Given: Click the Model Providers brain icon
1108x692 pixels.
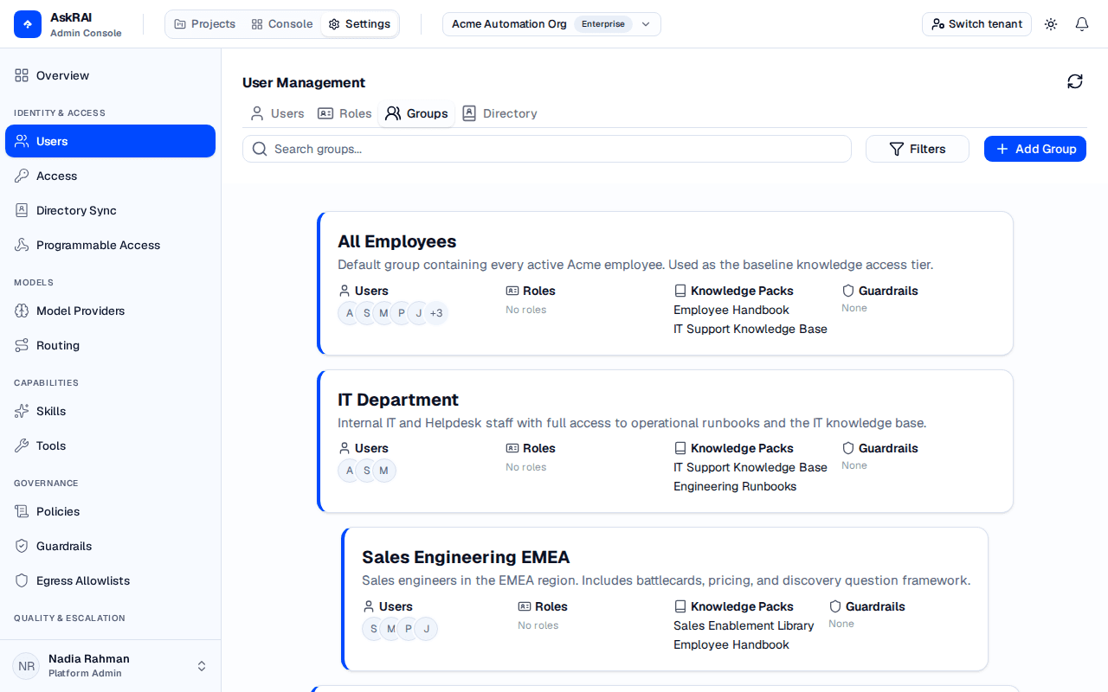Looking at the screenshot, I should pyautogui.click(x=22, y=311).
